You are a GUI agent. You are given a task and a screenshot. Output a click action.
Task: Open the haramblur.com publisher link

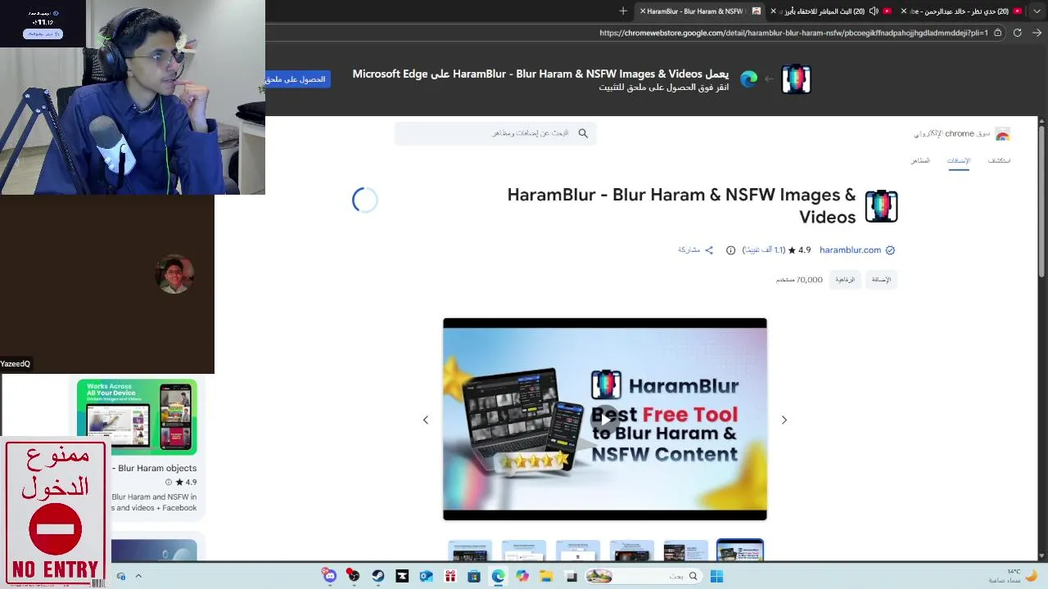click(x=850, y=250)
